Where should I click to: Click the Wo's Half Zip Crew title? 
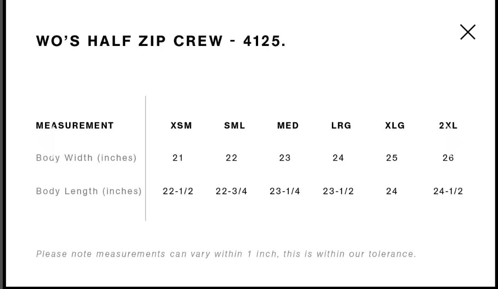point(161,41)
